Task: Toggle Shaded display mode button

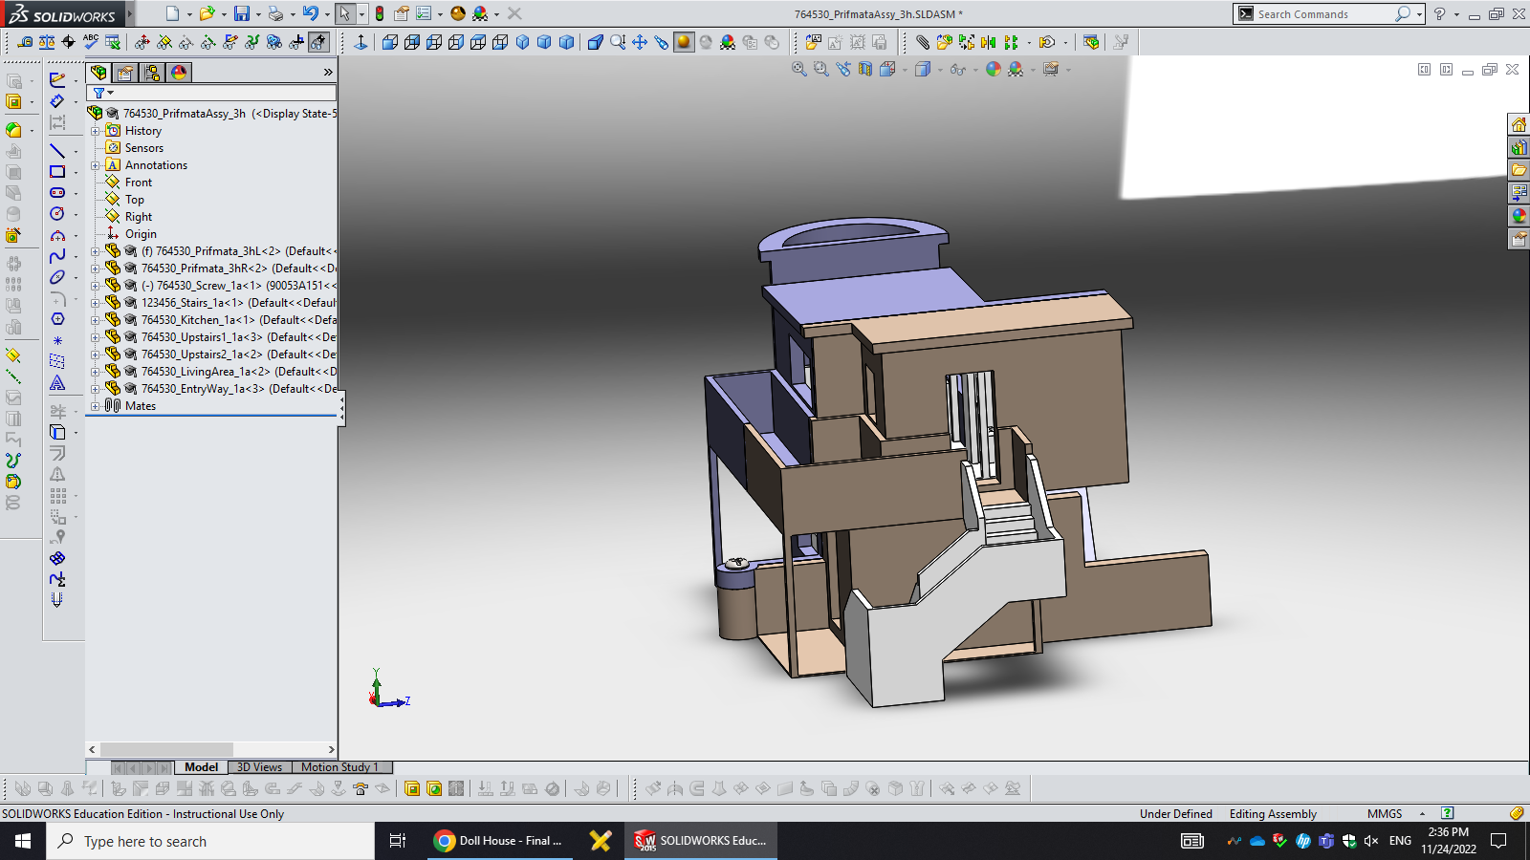Action: click(x=684, y=42)
